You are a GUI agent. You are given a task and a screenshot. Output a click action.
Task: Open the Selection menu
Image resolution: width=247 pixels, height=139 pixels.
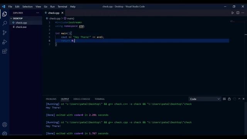tap(27, 7)
